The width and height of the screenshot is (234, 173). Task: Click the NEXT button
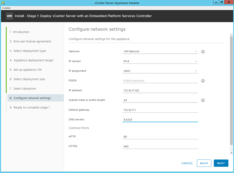(221, 163)
